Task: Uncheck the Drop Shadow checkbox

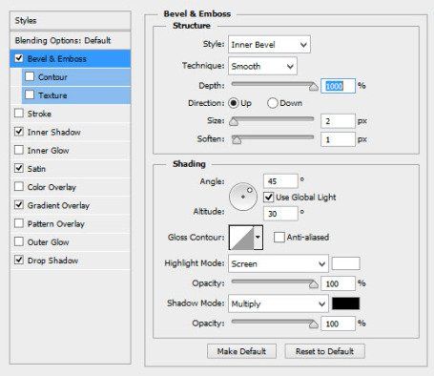Action: 19,260
